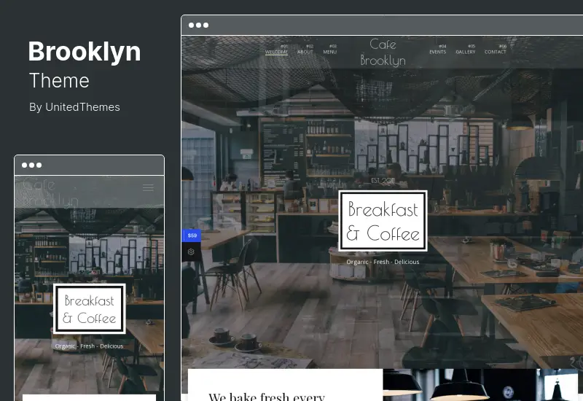Click the Cafe Brooklyn logo in desktop preview
The image size is (583, 401).
click(383, 52)
